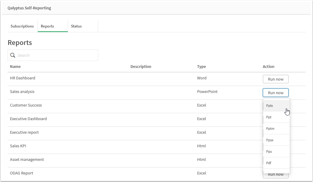Open the Run now dropdown for Sales analysis
313x182 pixels.
tap(276, 93)
